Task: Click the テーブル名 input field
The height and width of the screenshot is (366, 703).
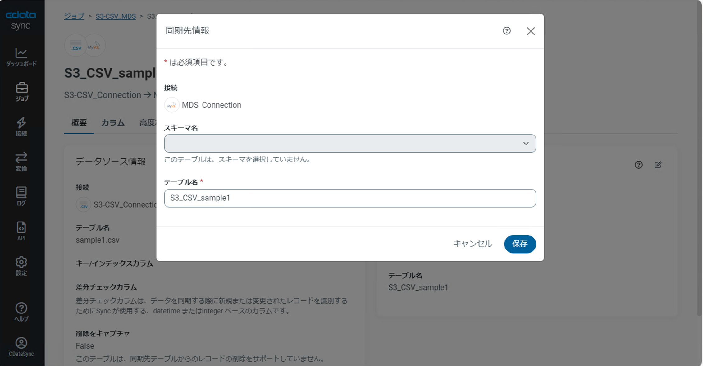Action: click(x=350, y=198)
